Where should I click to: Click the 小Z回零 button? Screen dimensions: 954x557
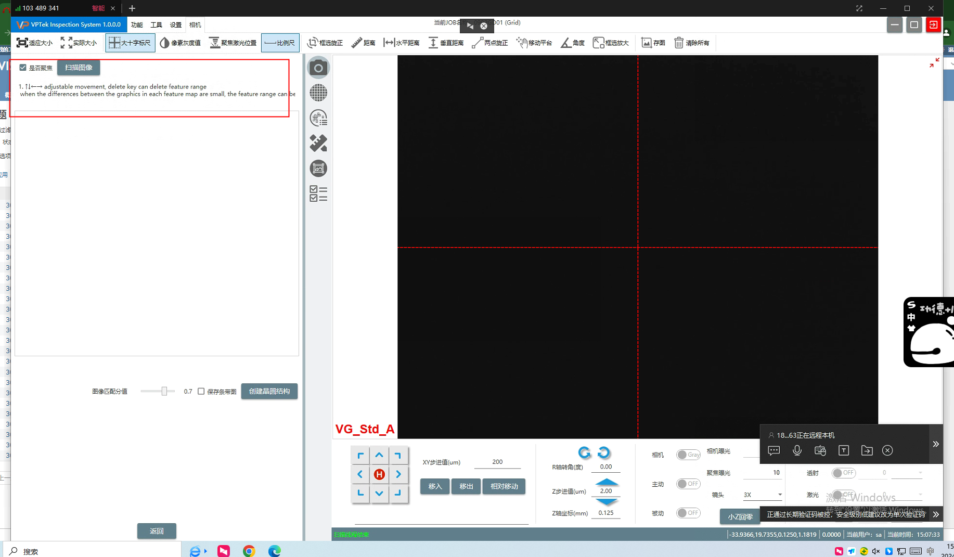point(740,516)
